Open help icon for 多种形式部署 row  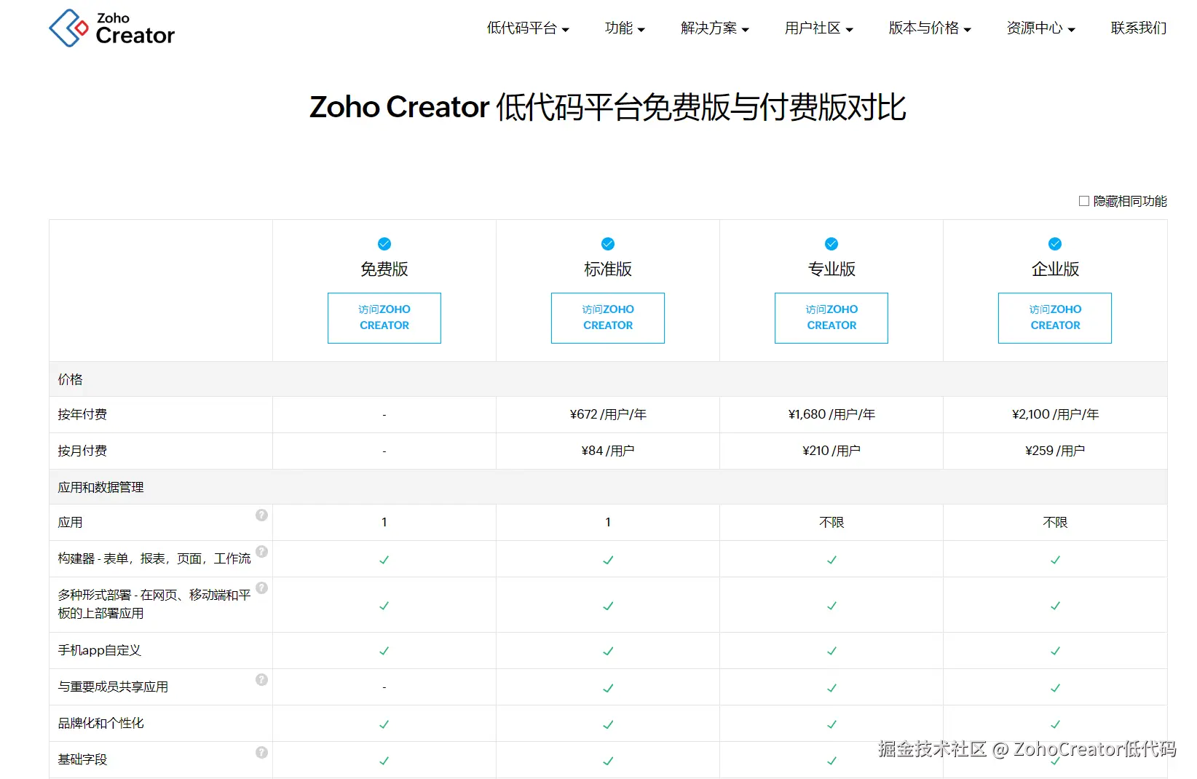pyautogui.click(x=261, y=588)
